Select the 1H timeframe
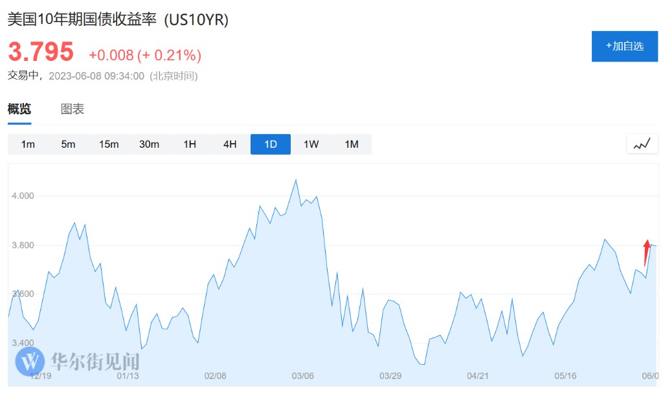The image size is (663, 394). tap(190, 144)
